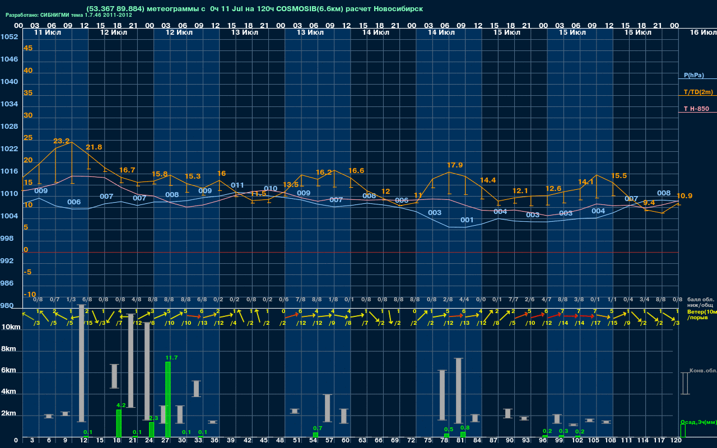This screenshot has width=717, height=448.
Task: Click the 12.6 temperature label
Action: point(553,189)
